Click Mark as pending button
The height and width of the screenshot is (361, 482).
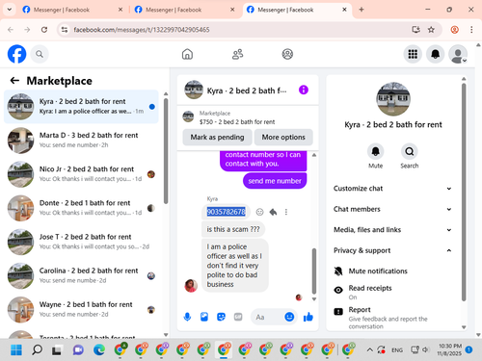217,137
